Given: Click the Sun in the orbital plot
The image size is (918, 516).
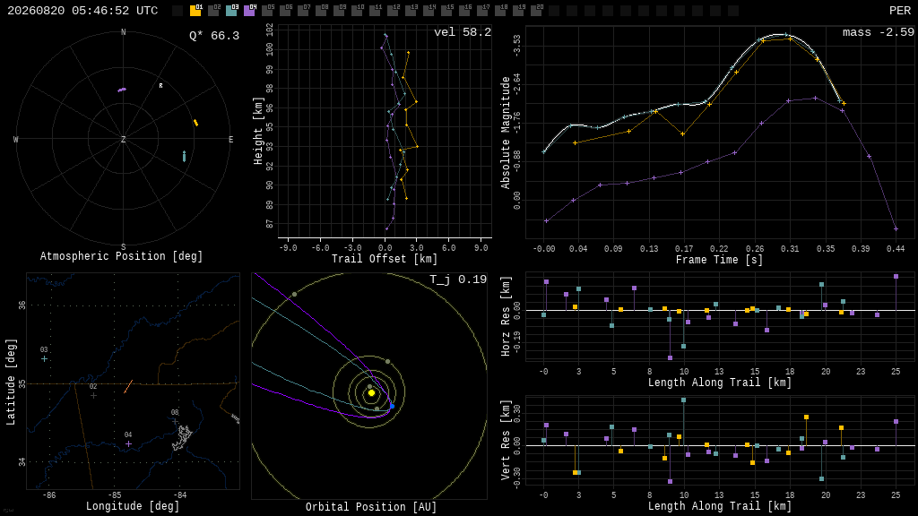Looking at the screenshot, I should coord(371,393).
